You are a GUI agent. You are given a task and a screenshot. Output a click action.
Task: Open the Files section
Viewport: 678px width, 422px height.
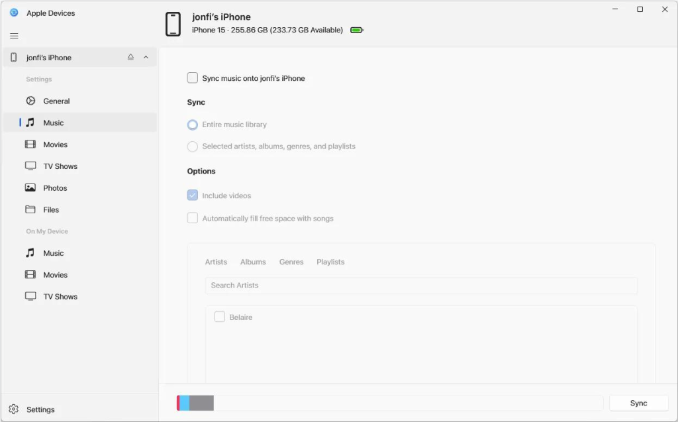pyautogui.click(x=80, y=209)
